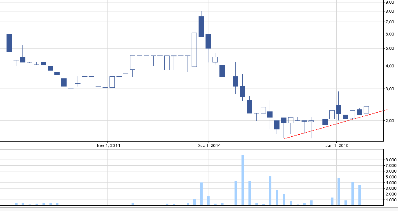Select the last hollow candle on the right
The width and height of the screenshot is (398, 211).
pos(366,110)
